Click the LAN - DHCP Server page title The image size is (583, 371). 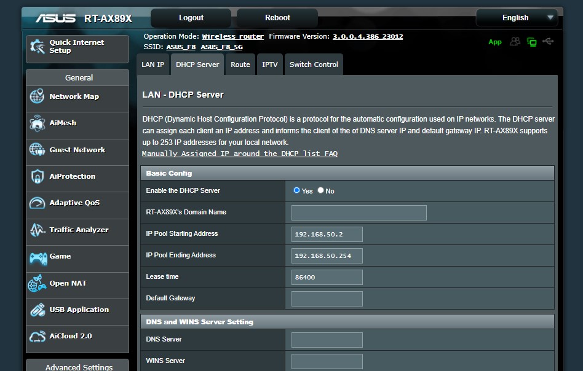183,95
